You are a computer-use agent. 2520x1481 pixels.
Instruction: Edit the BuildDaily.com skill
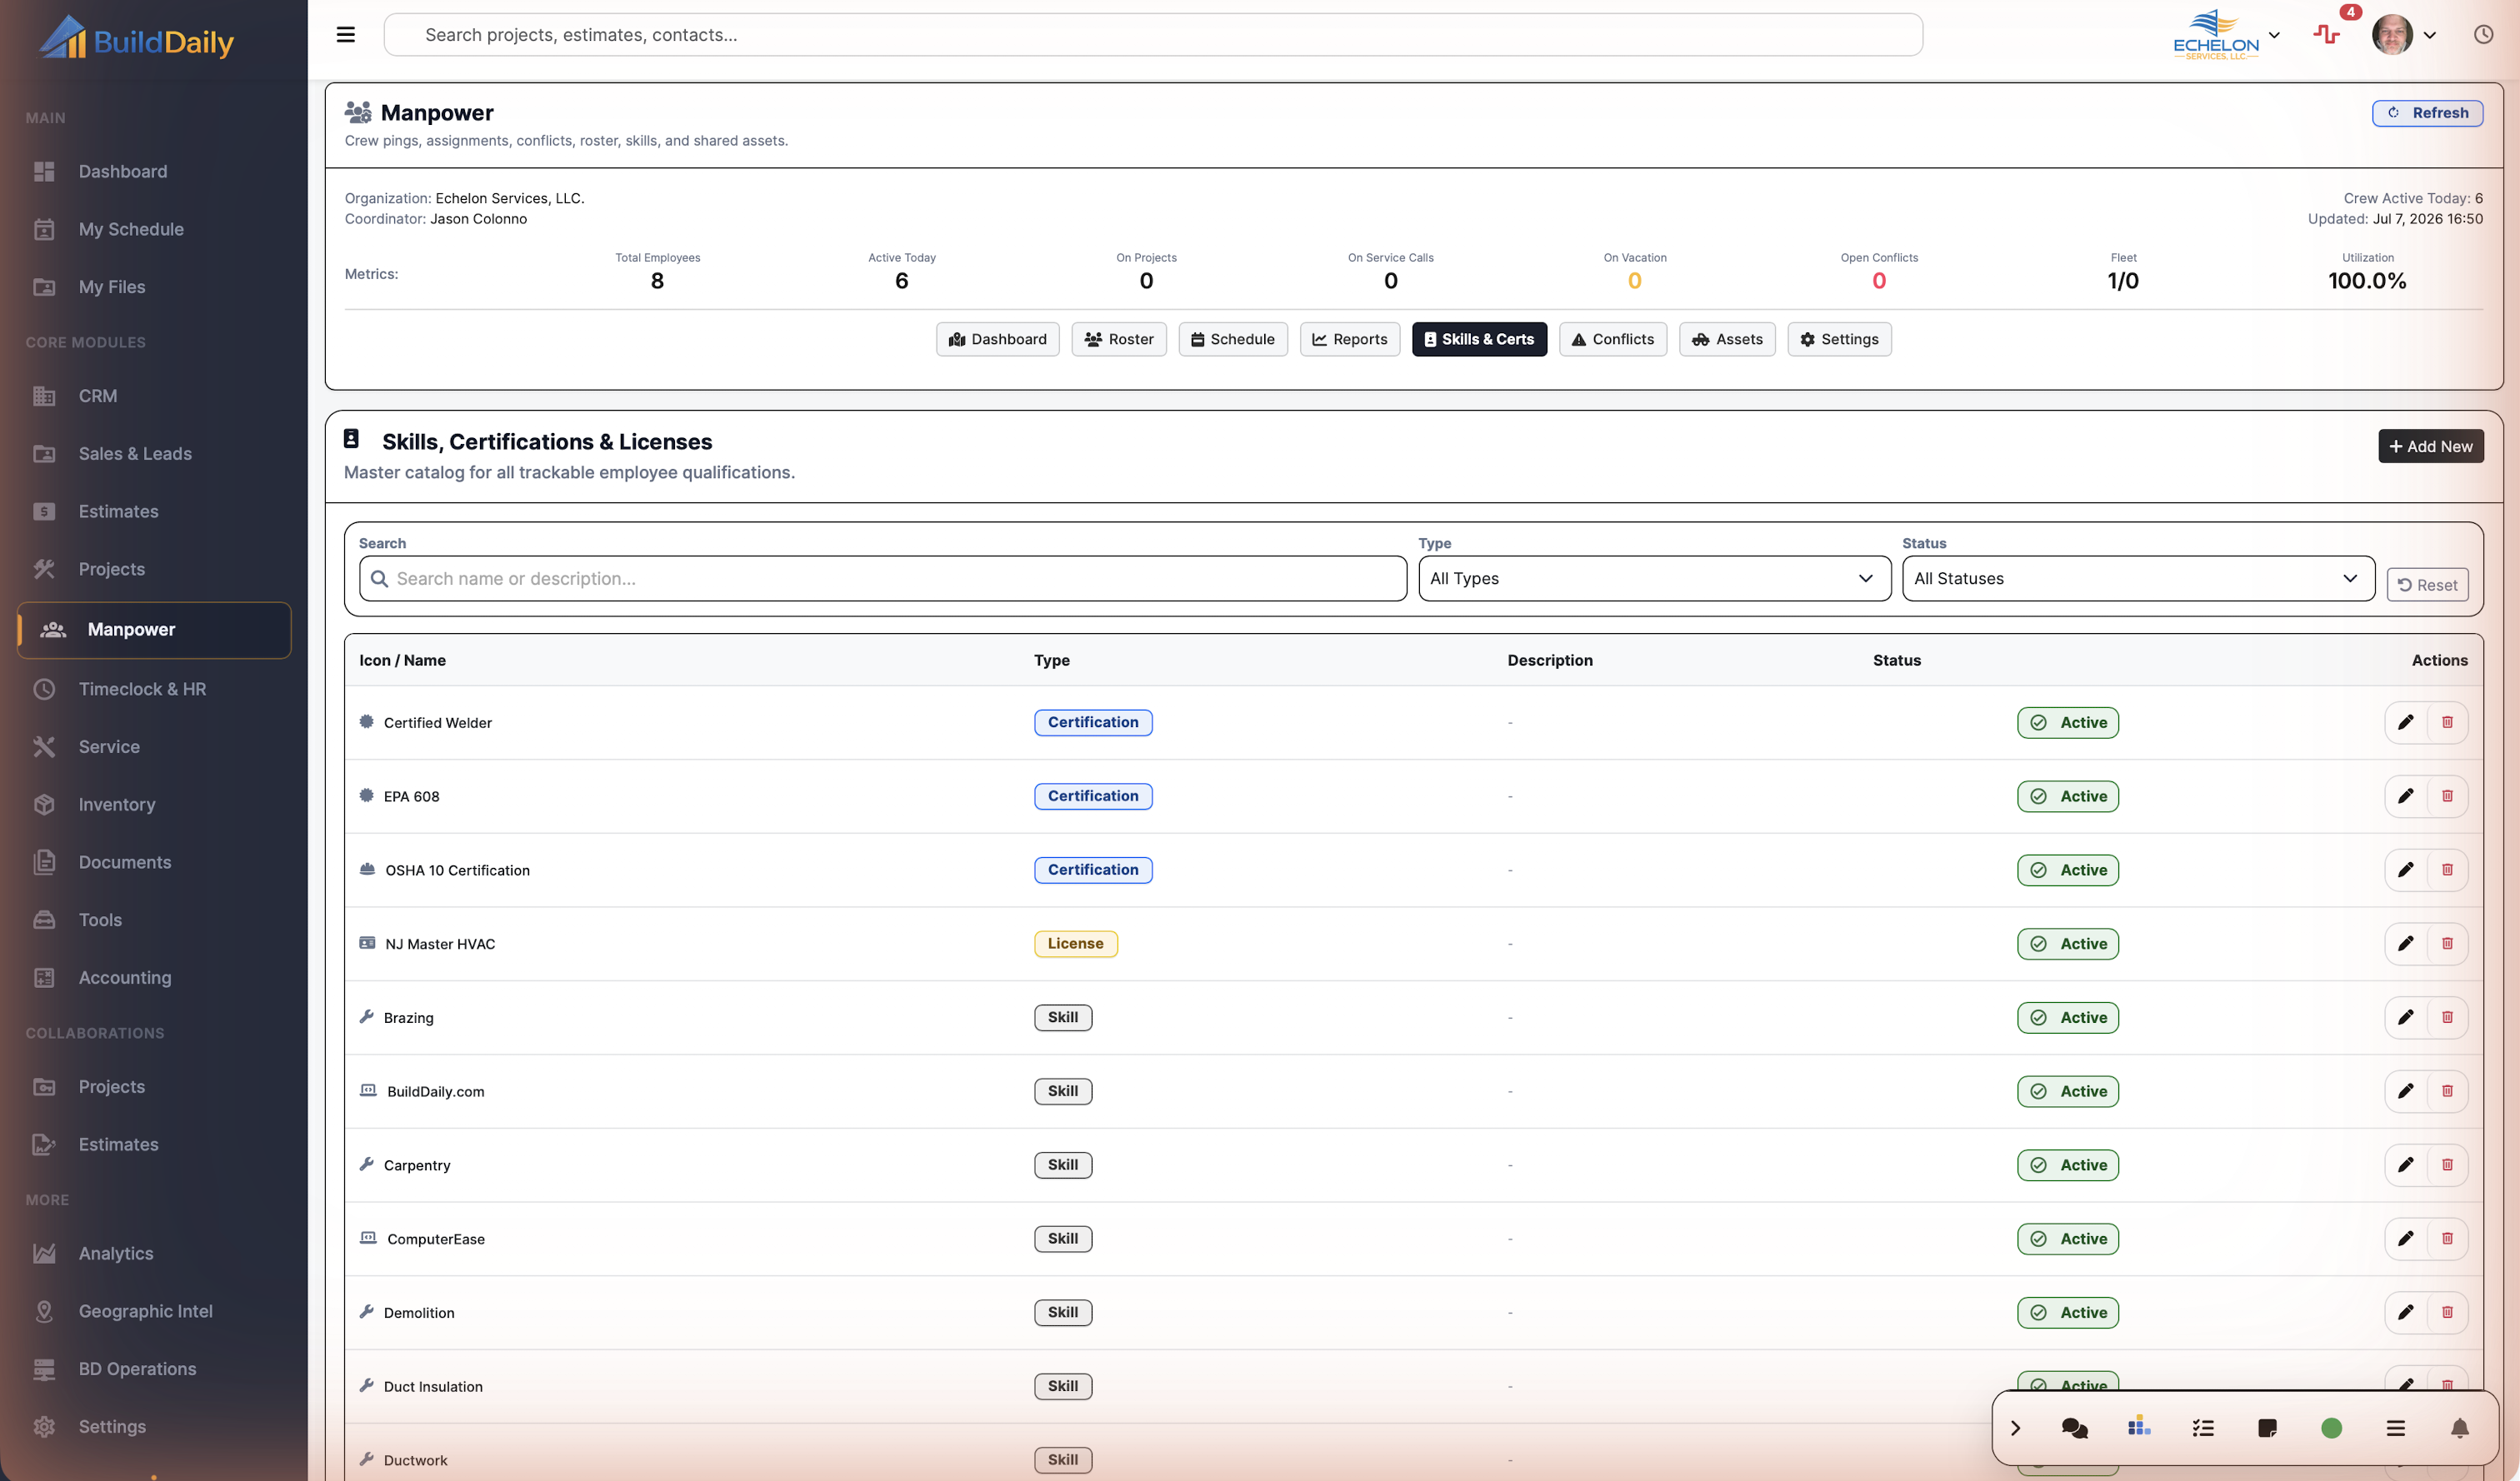click(2406, 1091)
